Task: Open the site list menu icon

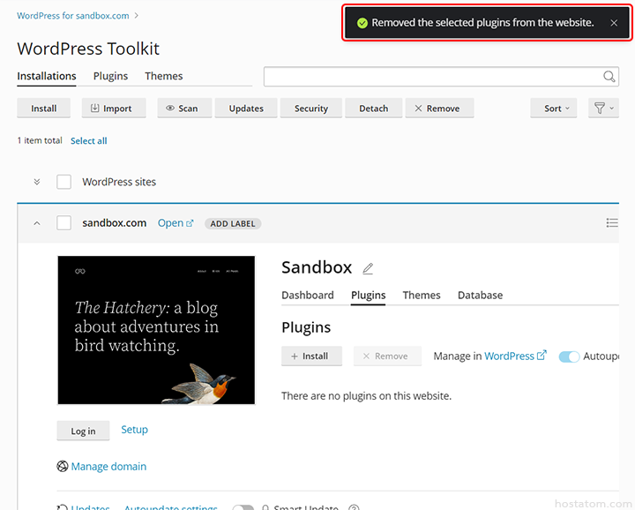Action: 612,223
